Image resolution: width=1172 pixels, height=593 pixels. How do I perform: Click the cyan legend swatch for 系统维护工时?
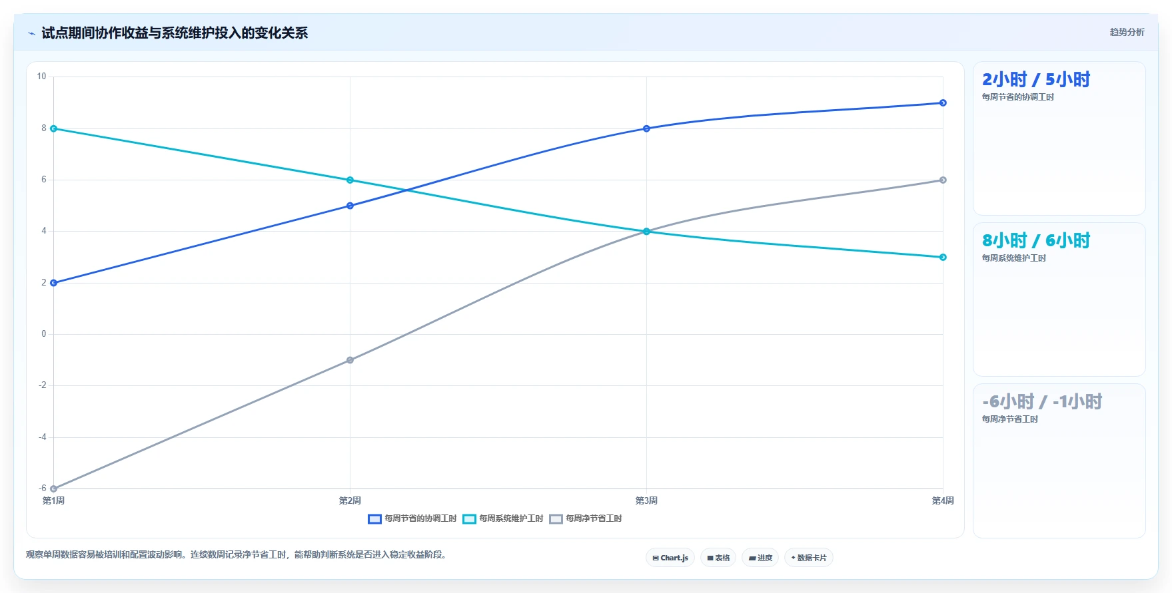coord(469,518)
